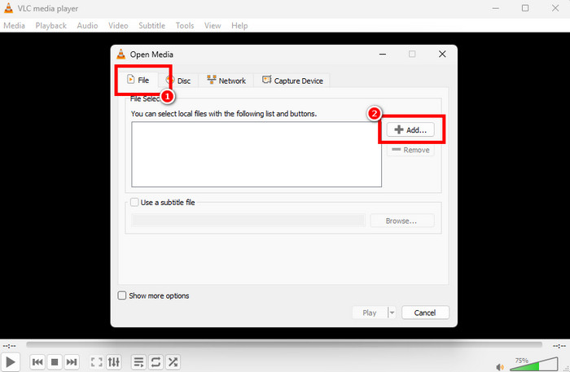The width and height of the screenshot is (570, 372).
Task: Click VLC cone icon in Open Media title
Action: [x=121, y=54]
